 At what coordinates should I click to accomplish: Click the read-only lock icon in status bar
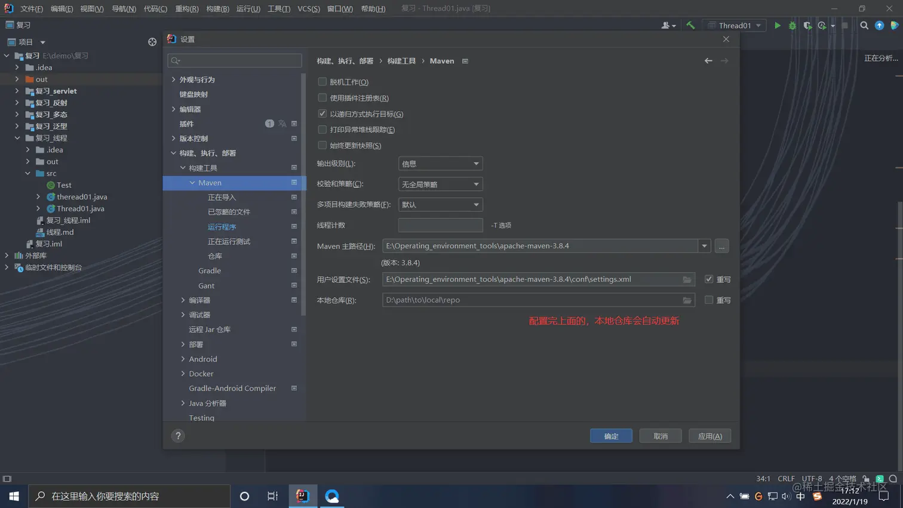[866, 479]
